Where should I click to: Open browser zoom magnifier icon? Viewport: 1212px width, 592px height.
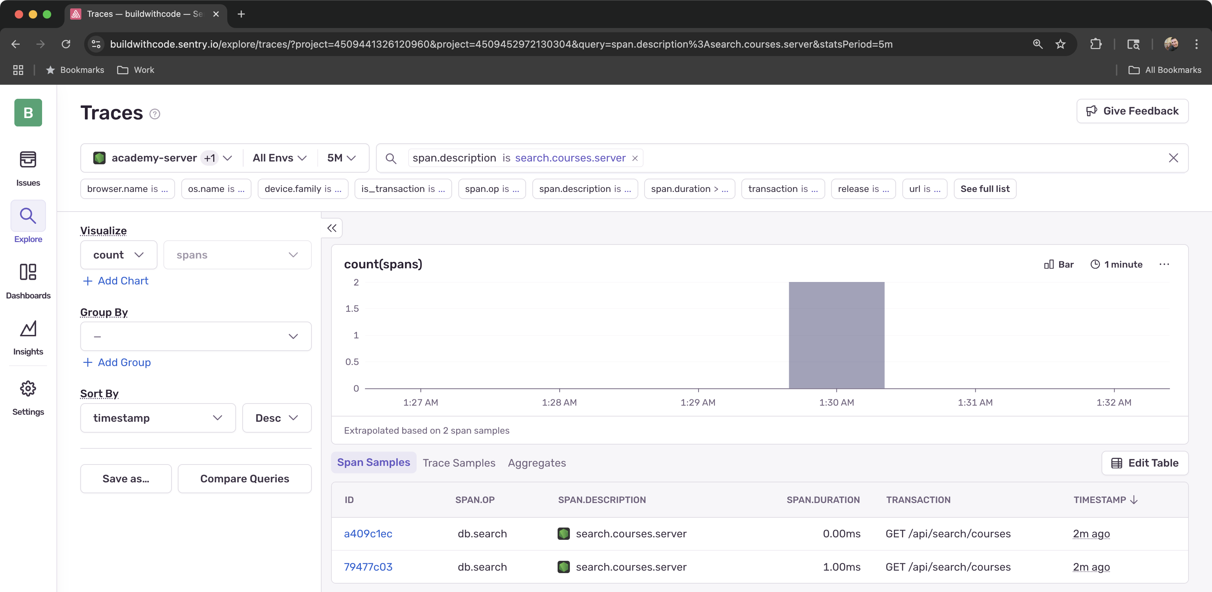tap(1037, 44)
